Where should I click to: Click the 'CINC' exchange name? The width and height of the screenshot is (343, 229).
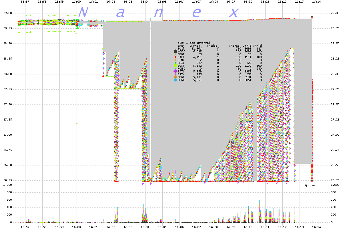(x=181, y=60)
